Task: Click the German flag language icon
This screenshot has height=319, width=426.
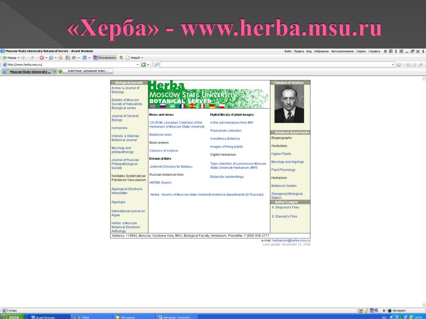Action: pyautogui.click(x=212, y=106)
